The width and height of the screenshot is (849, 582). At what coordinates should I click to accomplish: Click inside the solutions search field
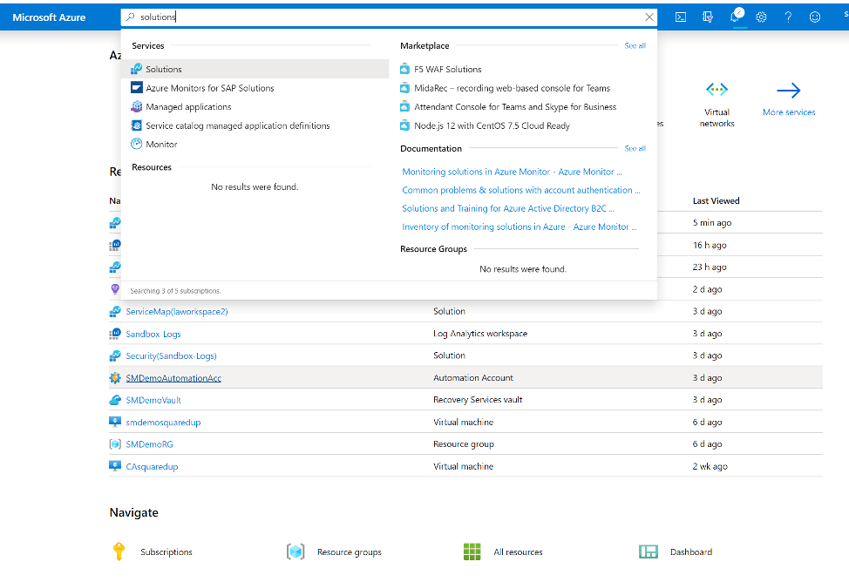pos(384,17)
